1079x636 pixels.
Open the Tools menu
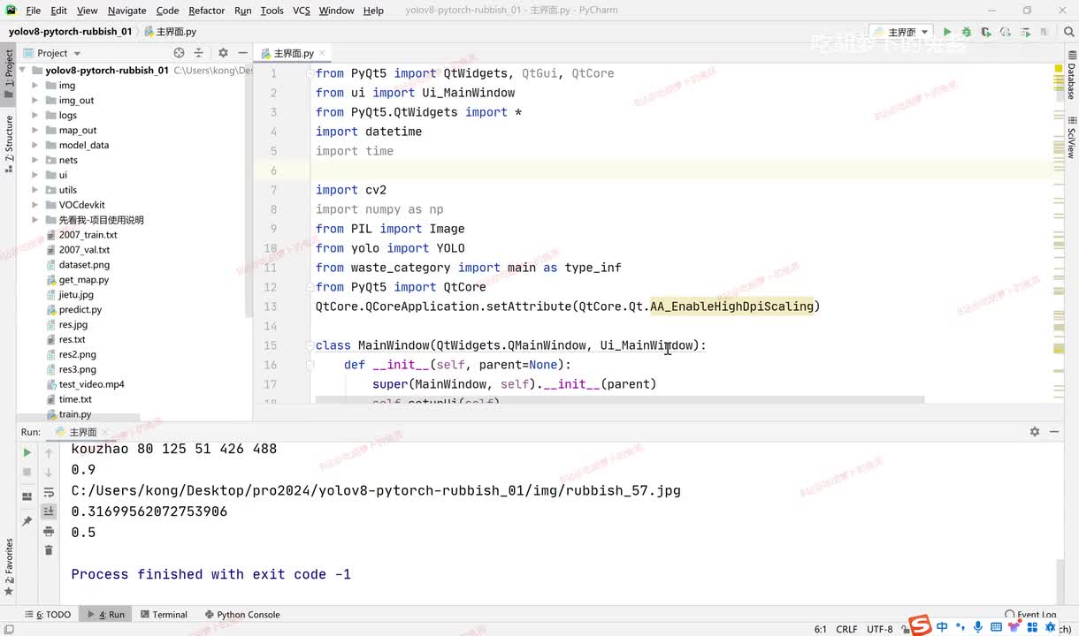[272, 11]
